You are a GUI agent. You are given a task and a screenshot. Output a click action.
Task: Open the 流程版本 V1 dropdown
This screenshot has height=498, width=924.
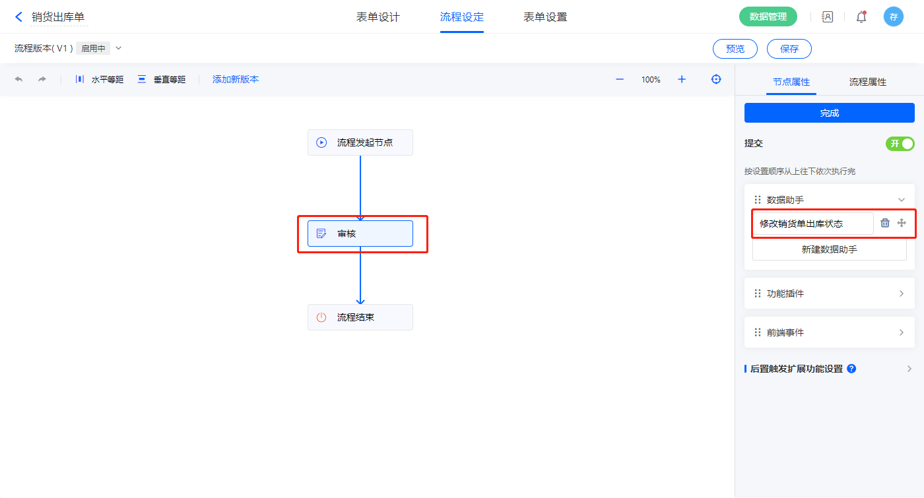[119, 48]
